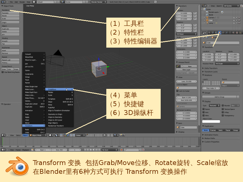Choose Rotate from the Transform submenu
Image resolution: width=243 pixels, height=182 pixels.
(x=59, y=92)
